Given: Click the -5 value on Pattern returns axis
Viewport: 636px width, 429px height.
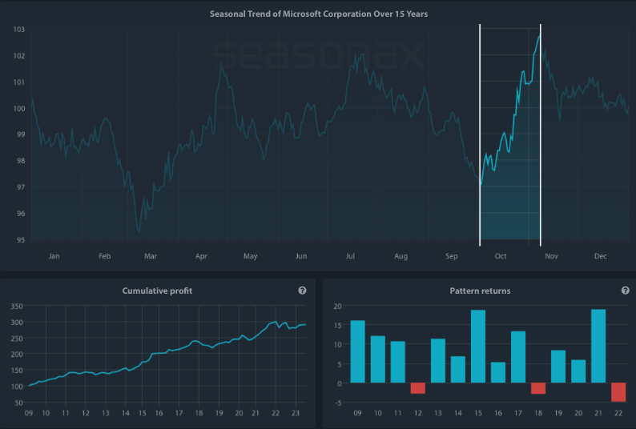Looking at the screenshot, I should tap(338, 403).
